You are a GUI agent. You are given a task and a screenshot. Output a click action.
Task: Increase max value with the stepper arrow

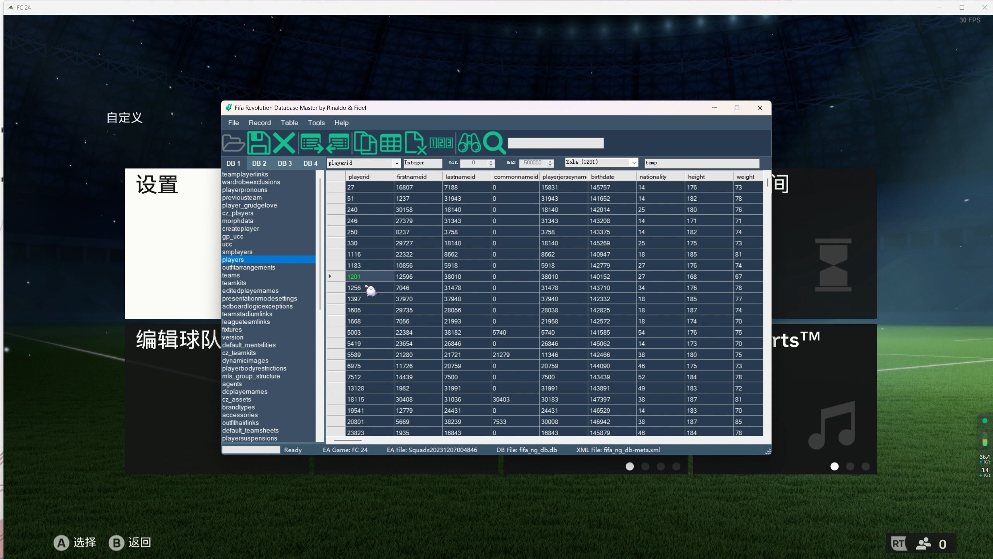[550, 161]
